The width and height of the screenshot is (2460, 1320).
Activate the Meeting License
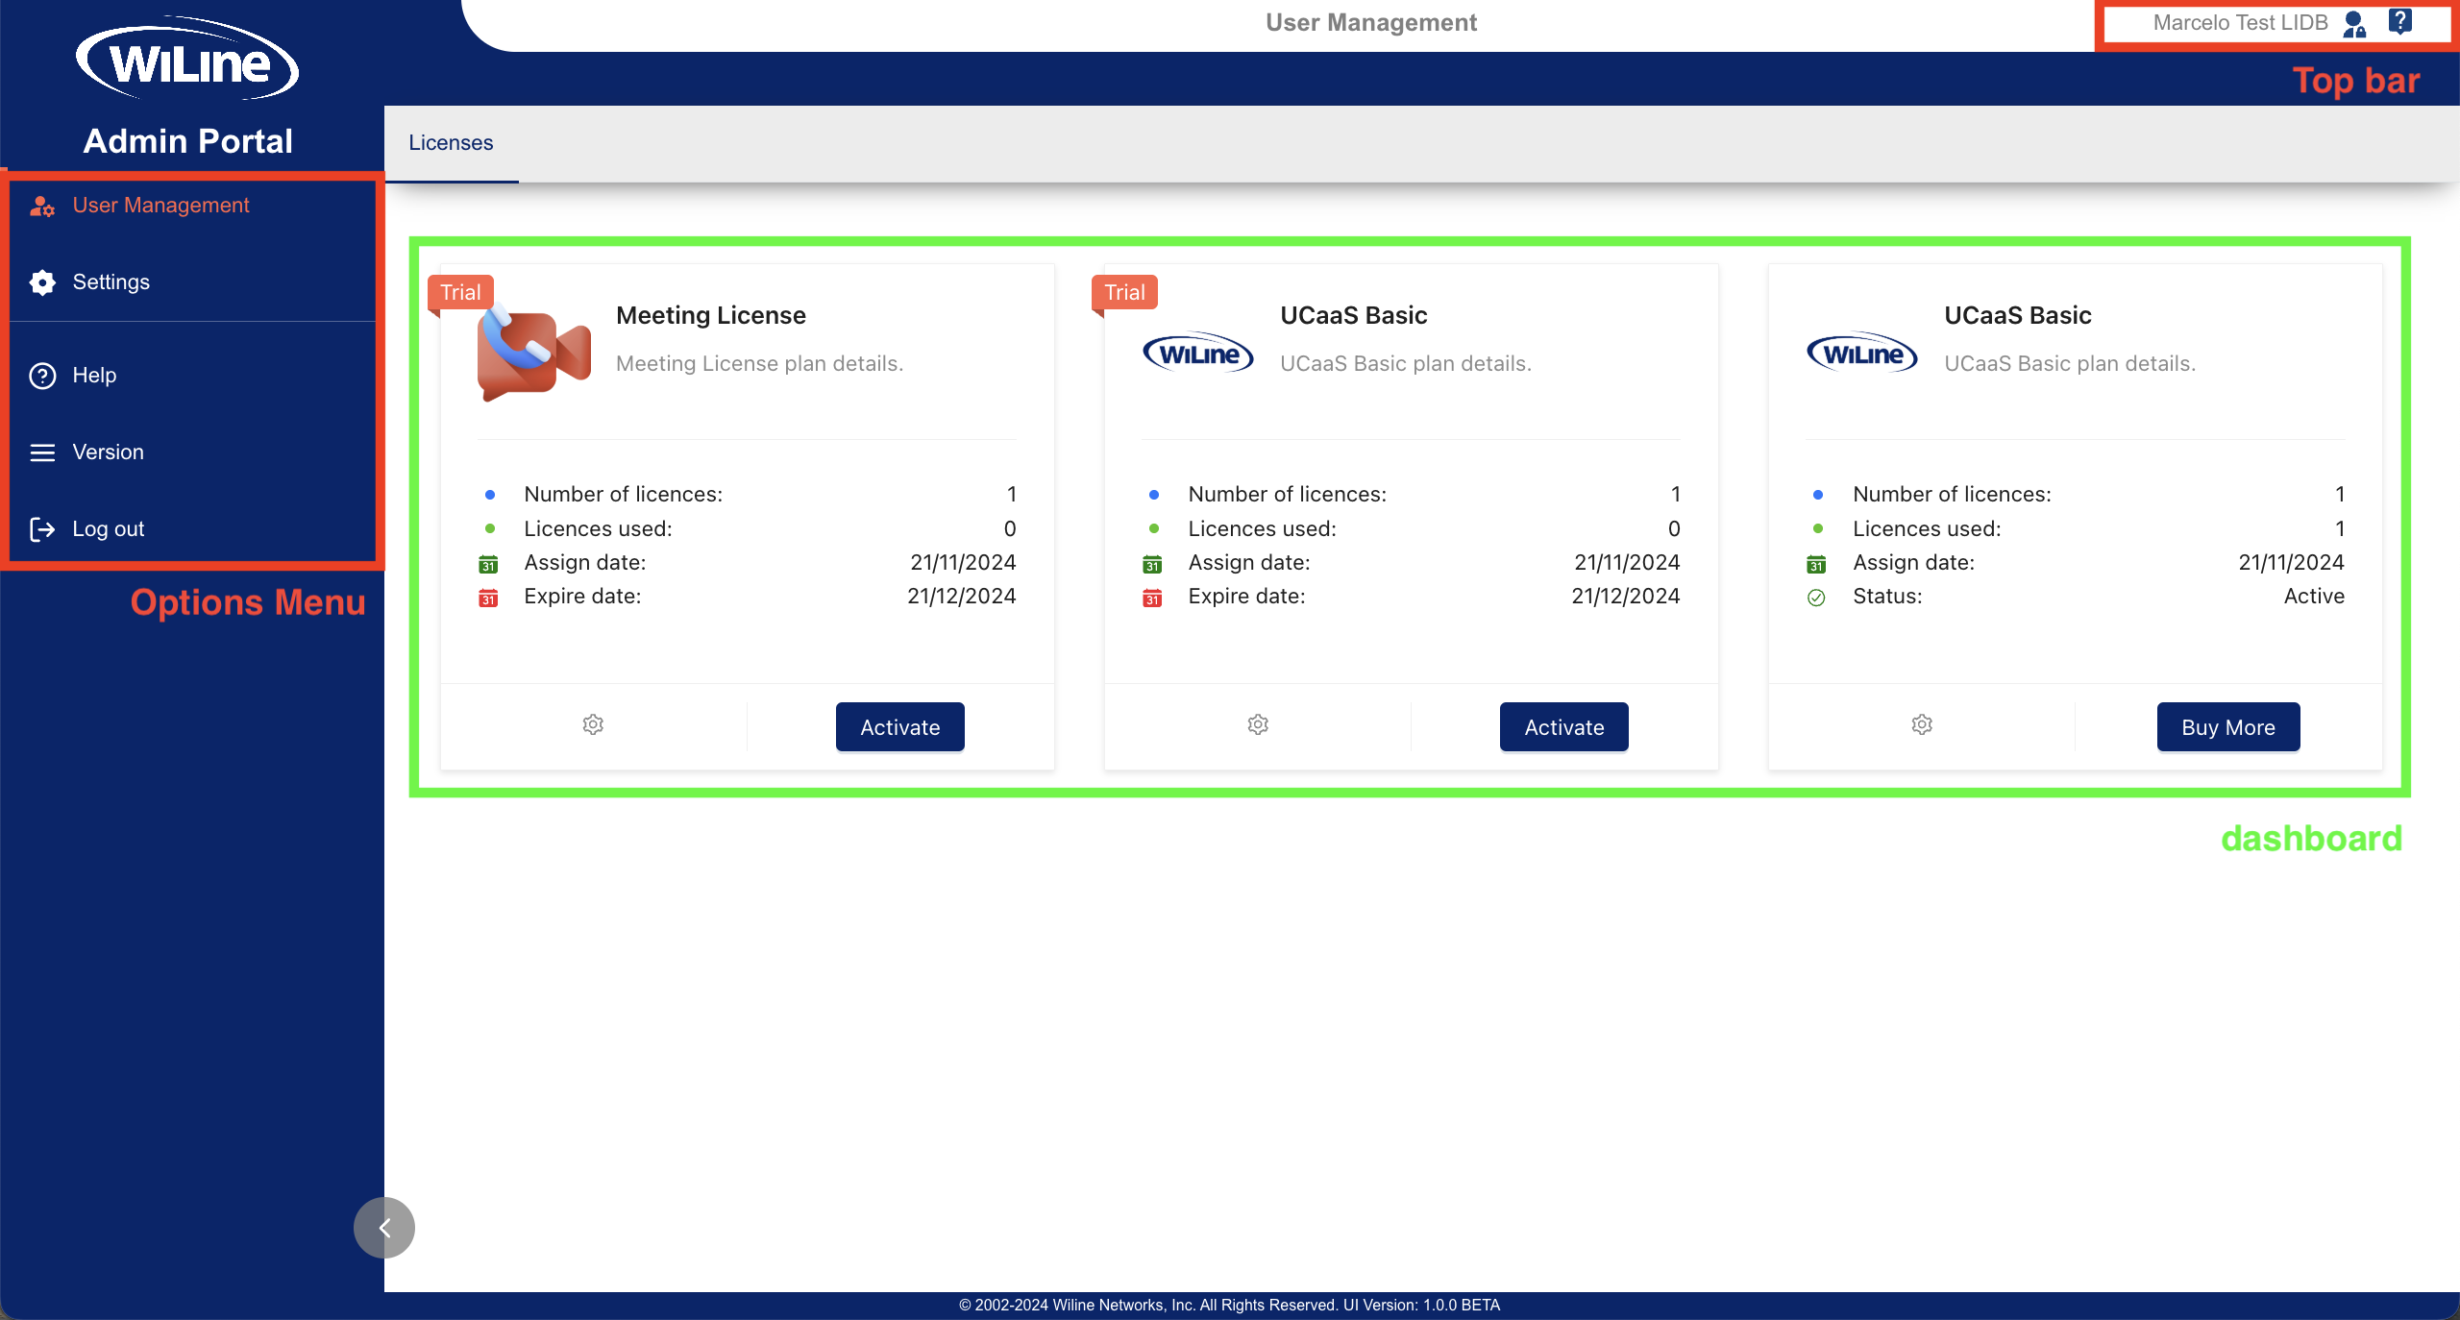click(x=900, y=727)
